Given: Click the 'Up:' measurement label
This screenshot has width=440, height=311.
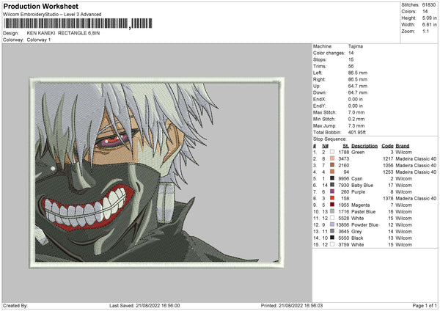Looking at the screenshot, I should [317, 86].
